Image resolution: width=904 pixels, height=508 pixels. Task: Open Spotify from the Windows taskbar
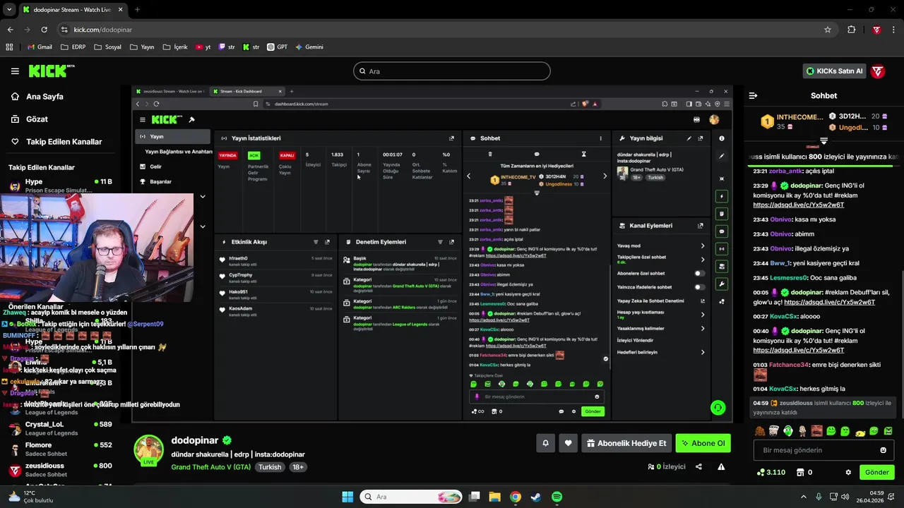557,497
